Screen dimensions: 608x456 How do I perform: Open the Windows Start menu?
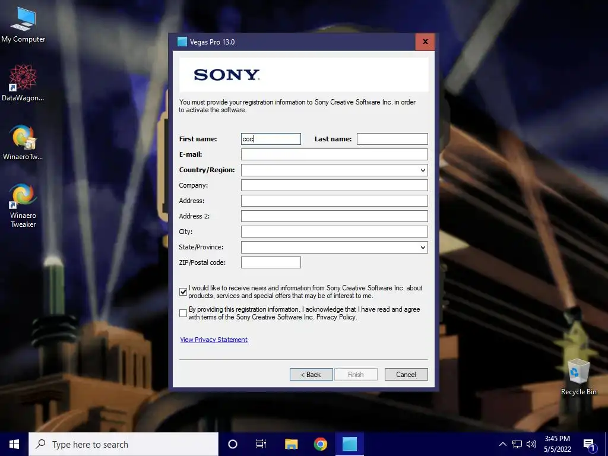tap(14, 444)
